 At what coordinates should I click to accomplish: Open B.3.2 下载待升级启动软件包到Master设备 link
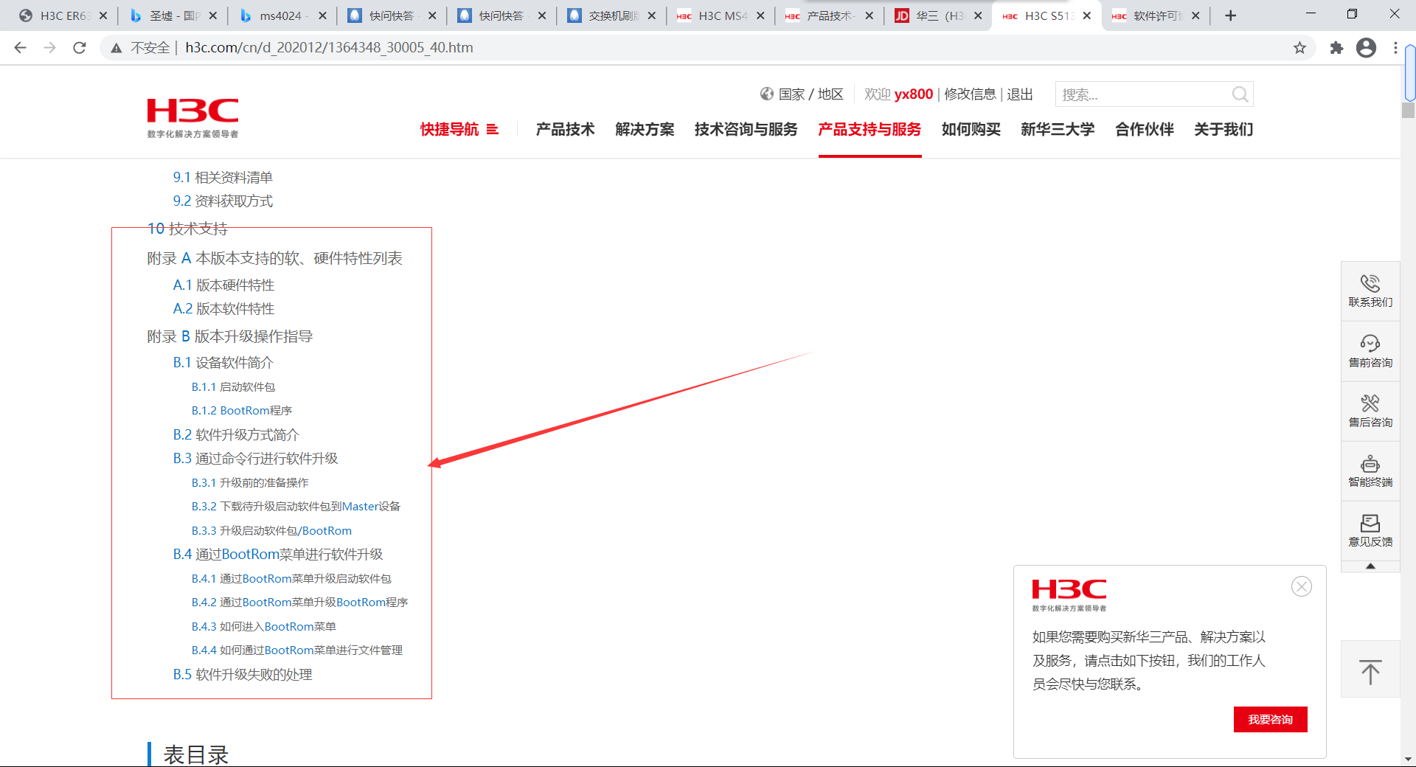click(296, 506)
